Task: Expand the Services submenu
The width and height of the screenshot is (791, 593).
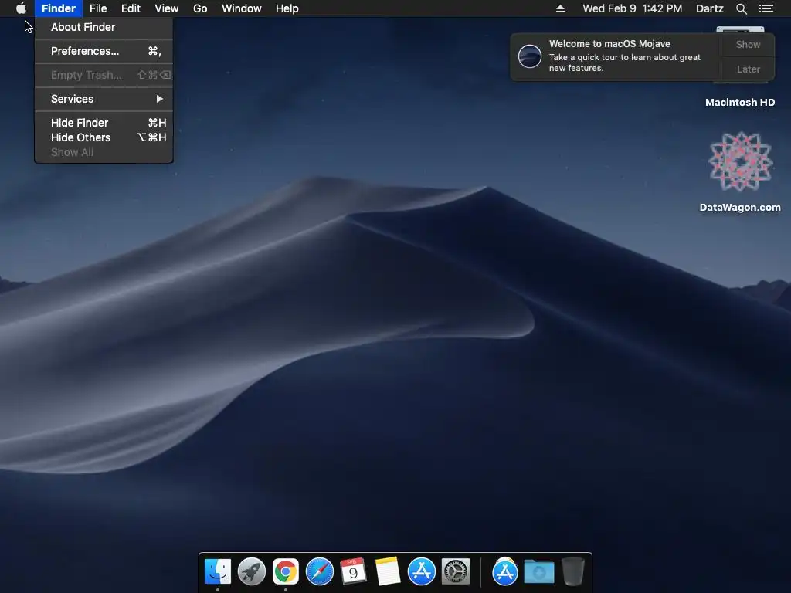Action: 104,99
